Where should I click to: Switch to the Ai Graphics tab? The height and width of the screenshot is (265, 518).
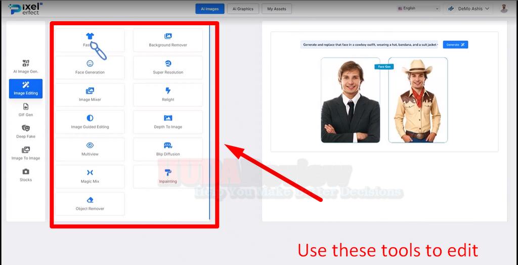[243, 9]
